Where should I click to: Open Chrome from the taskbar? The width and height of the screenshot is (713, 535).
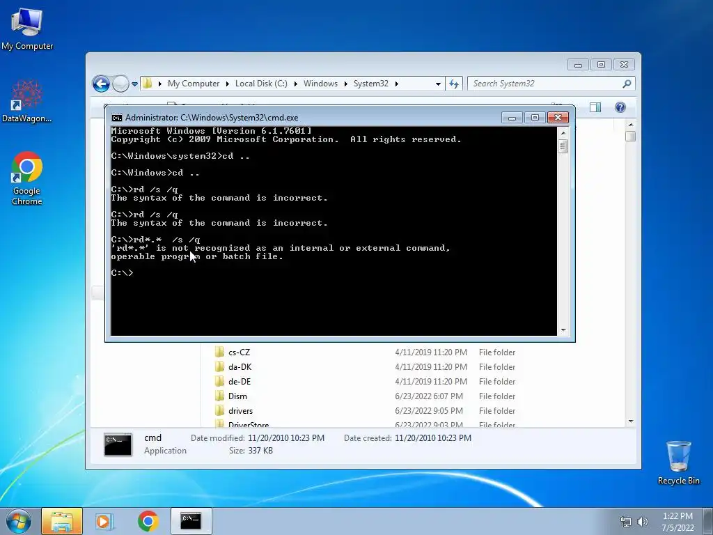point(148,521)
